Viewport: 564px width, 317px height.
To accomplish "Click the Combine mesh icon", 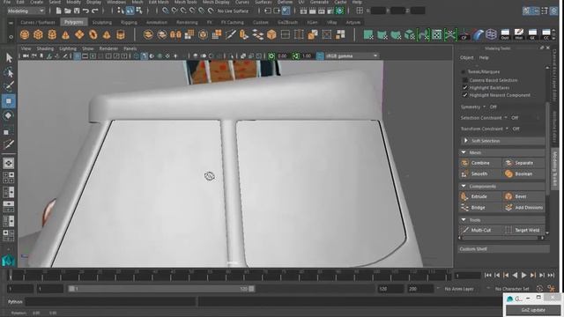I will (x=464, y=163).
